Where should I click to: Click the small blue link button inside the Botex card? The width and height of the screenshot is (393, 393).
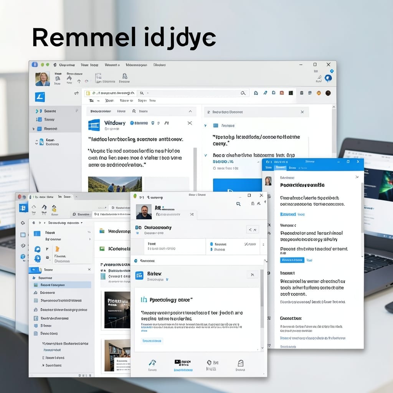click(152, 341)
